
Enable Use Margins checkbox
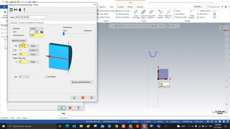[x=46, y=77]
